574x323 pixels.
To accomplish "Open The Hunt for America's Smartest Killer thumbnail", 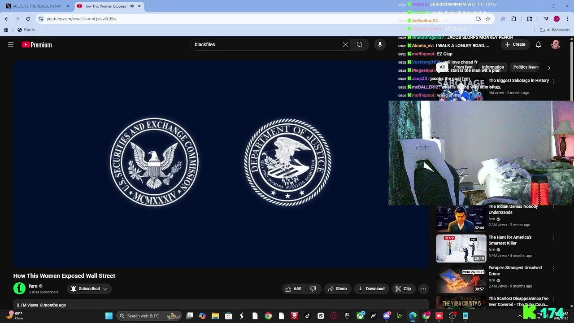I will 461,248.
